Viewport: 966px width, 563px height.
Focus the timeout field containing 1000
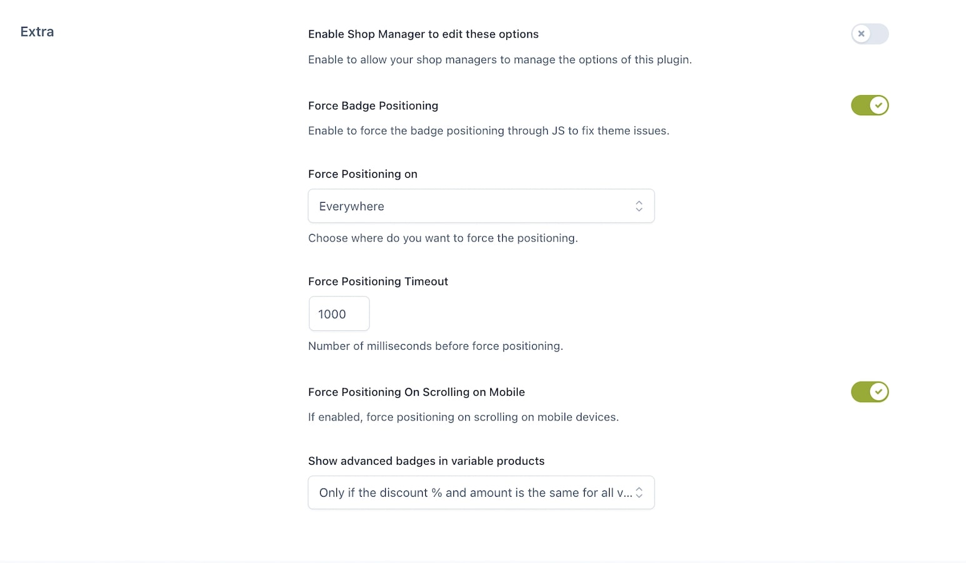tap(339, 313)
